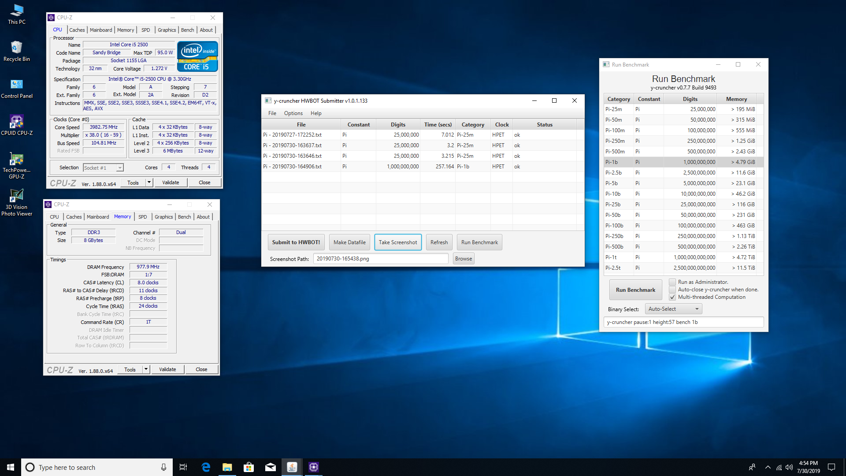Click the Run Benchmark window title icon
This screenshot has height=476, width=846.
tap(606, 64)
